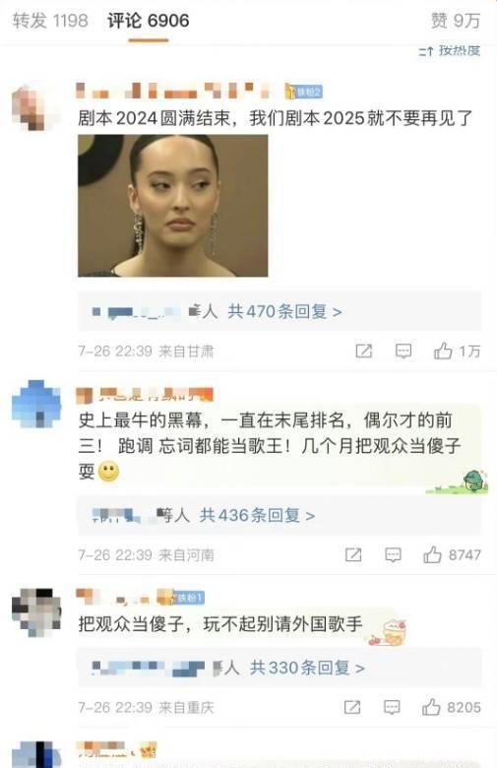Change sort order via 按热度
Screen dimensions: 497x768
click(450, 50)
